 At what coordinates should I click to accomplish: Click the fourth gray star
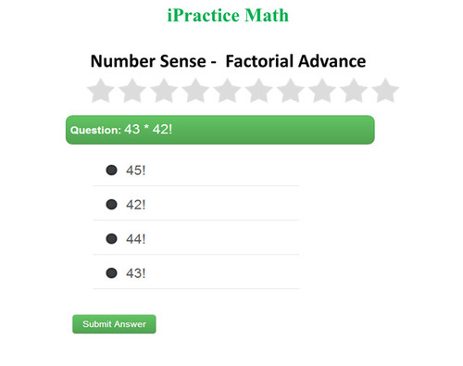tap(195, 91)
